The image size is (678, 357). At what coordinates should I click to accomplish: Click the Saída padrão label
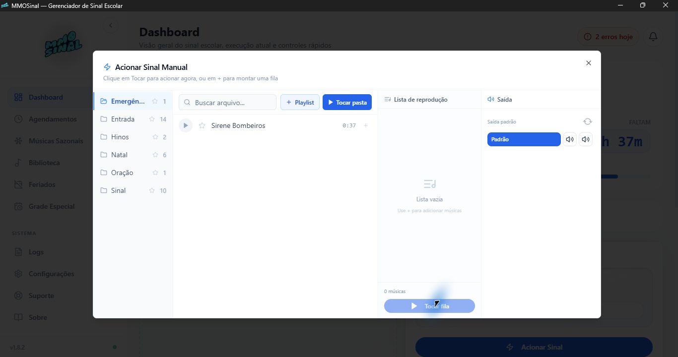click(502, 121)
